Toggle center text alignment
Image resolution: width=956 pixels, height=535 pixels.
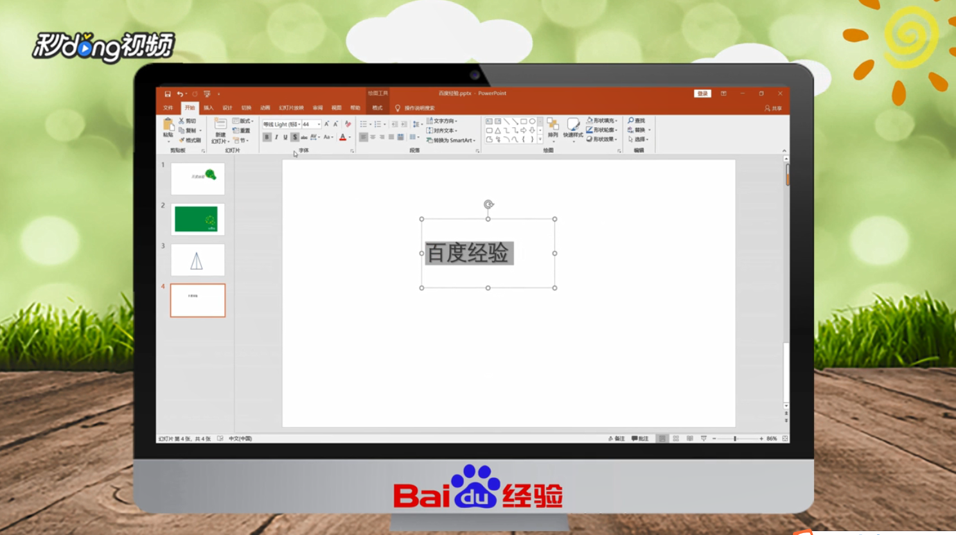[x=373, y=137]
